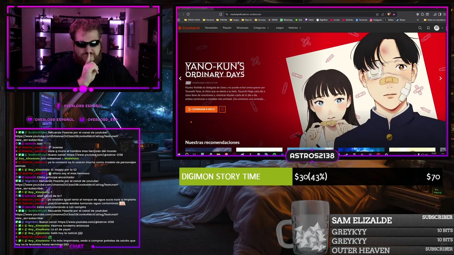
Task: Open the Simulcasts menu item
Action: click(242, 28)
